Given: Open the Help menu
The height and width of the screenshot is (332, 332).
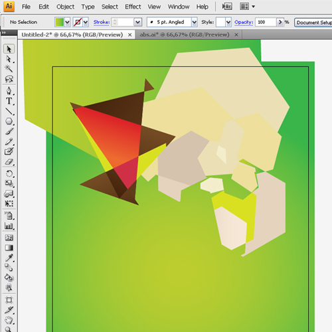Looking at the screenshot, I should point(202,7).
